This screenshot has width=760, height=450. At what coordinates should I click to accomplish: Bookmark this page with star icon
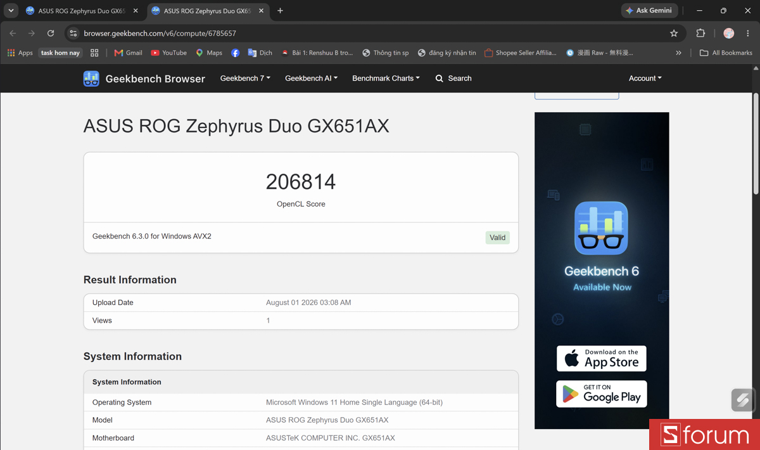674,33
